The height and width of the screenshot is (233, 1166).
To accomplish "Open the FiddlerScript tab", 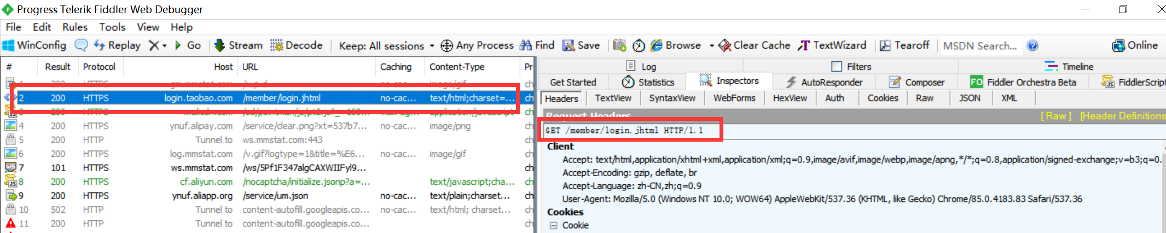I will pyautogui.click(x=1133, y=82).
